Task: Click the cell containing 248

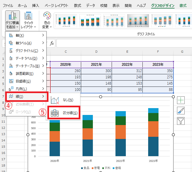Action: click(127, 77)
